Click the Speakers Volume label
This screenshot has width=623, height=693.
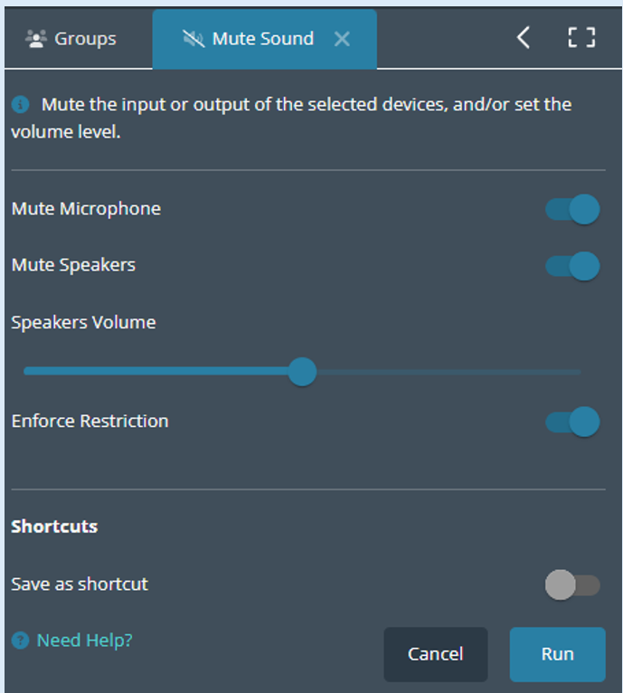point(83,322)
